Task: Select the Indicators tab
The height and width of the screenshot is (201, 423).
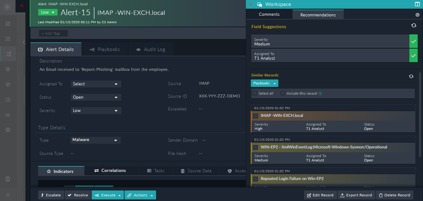Action: (61, 171)
